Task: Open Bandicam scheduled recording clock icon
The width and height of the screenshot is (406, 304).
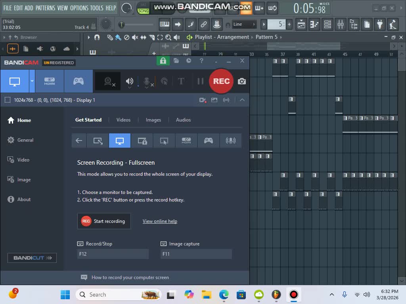Action: pyautogui.click(x=189, y=61)
